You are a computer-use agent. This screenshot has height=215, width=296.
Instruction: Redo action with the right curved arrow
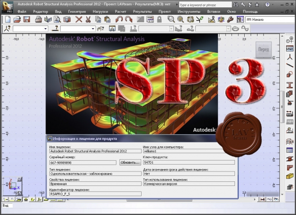(129, 19)
